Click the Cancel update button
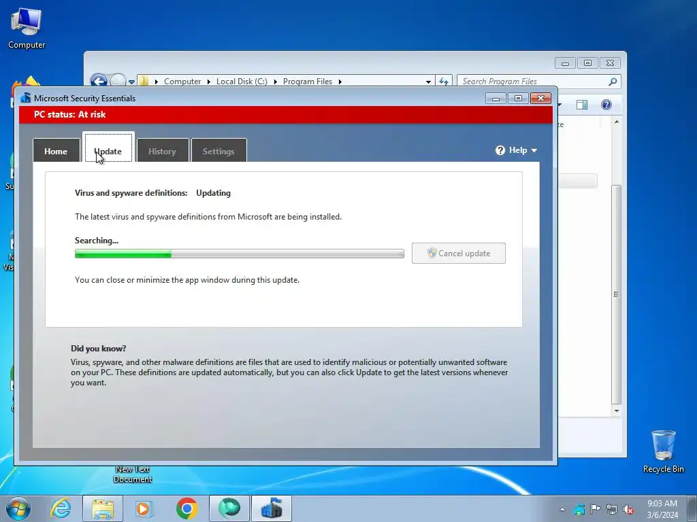 [458, 253]
